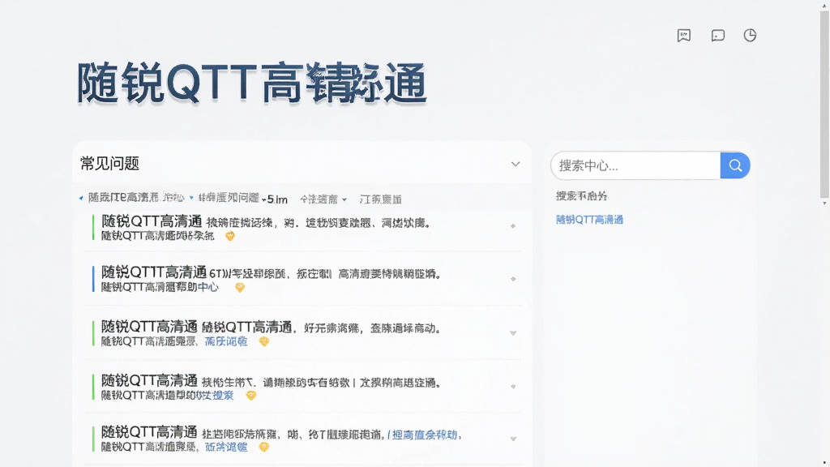Click the clock pie icon in the header

tap(750, 36)
